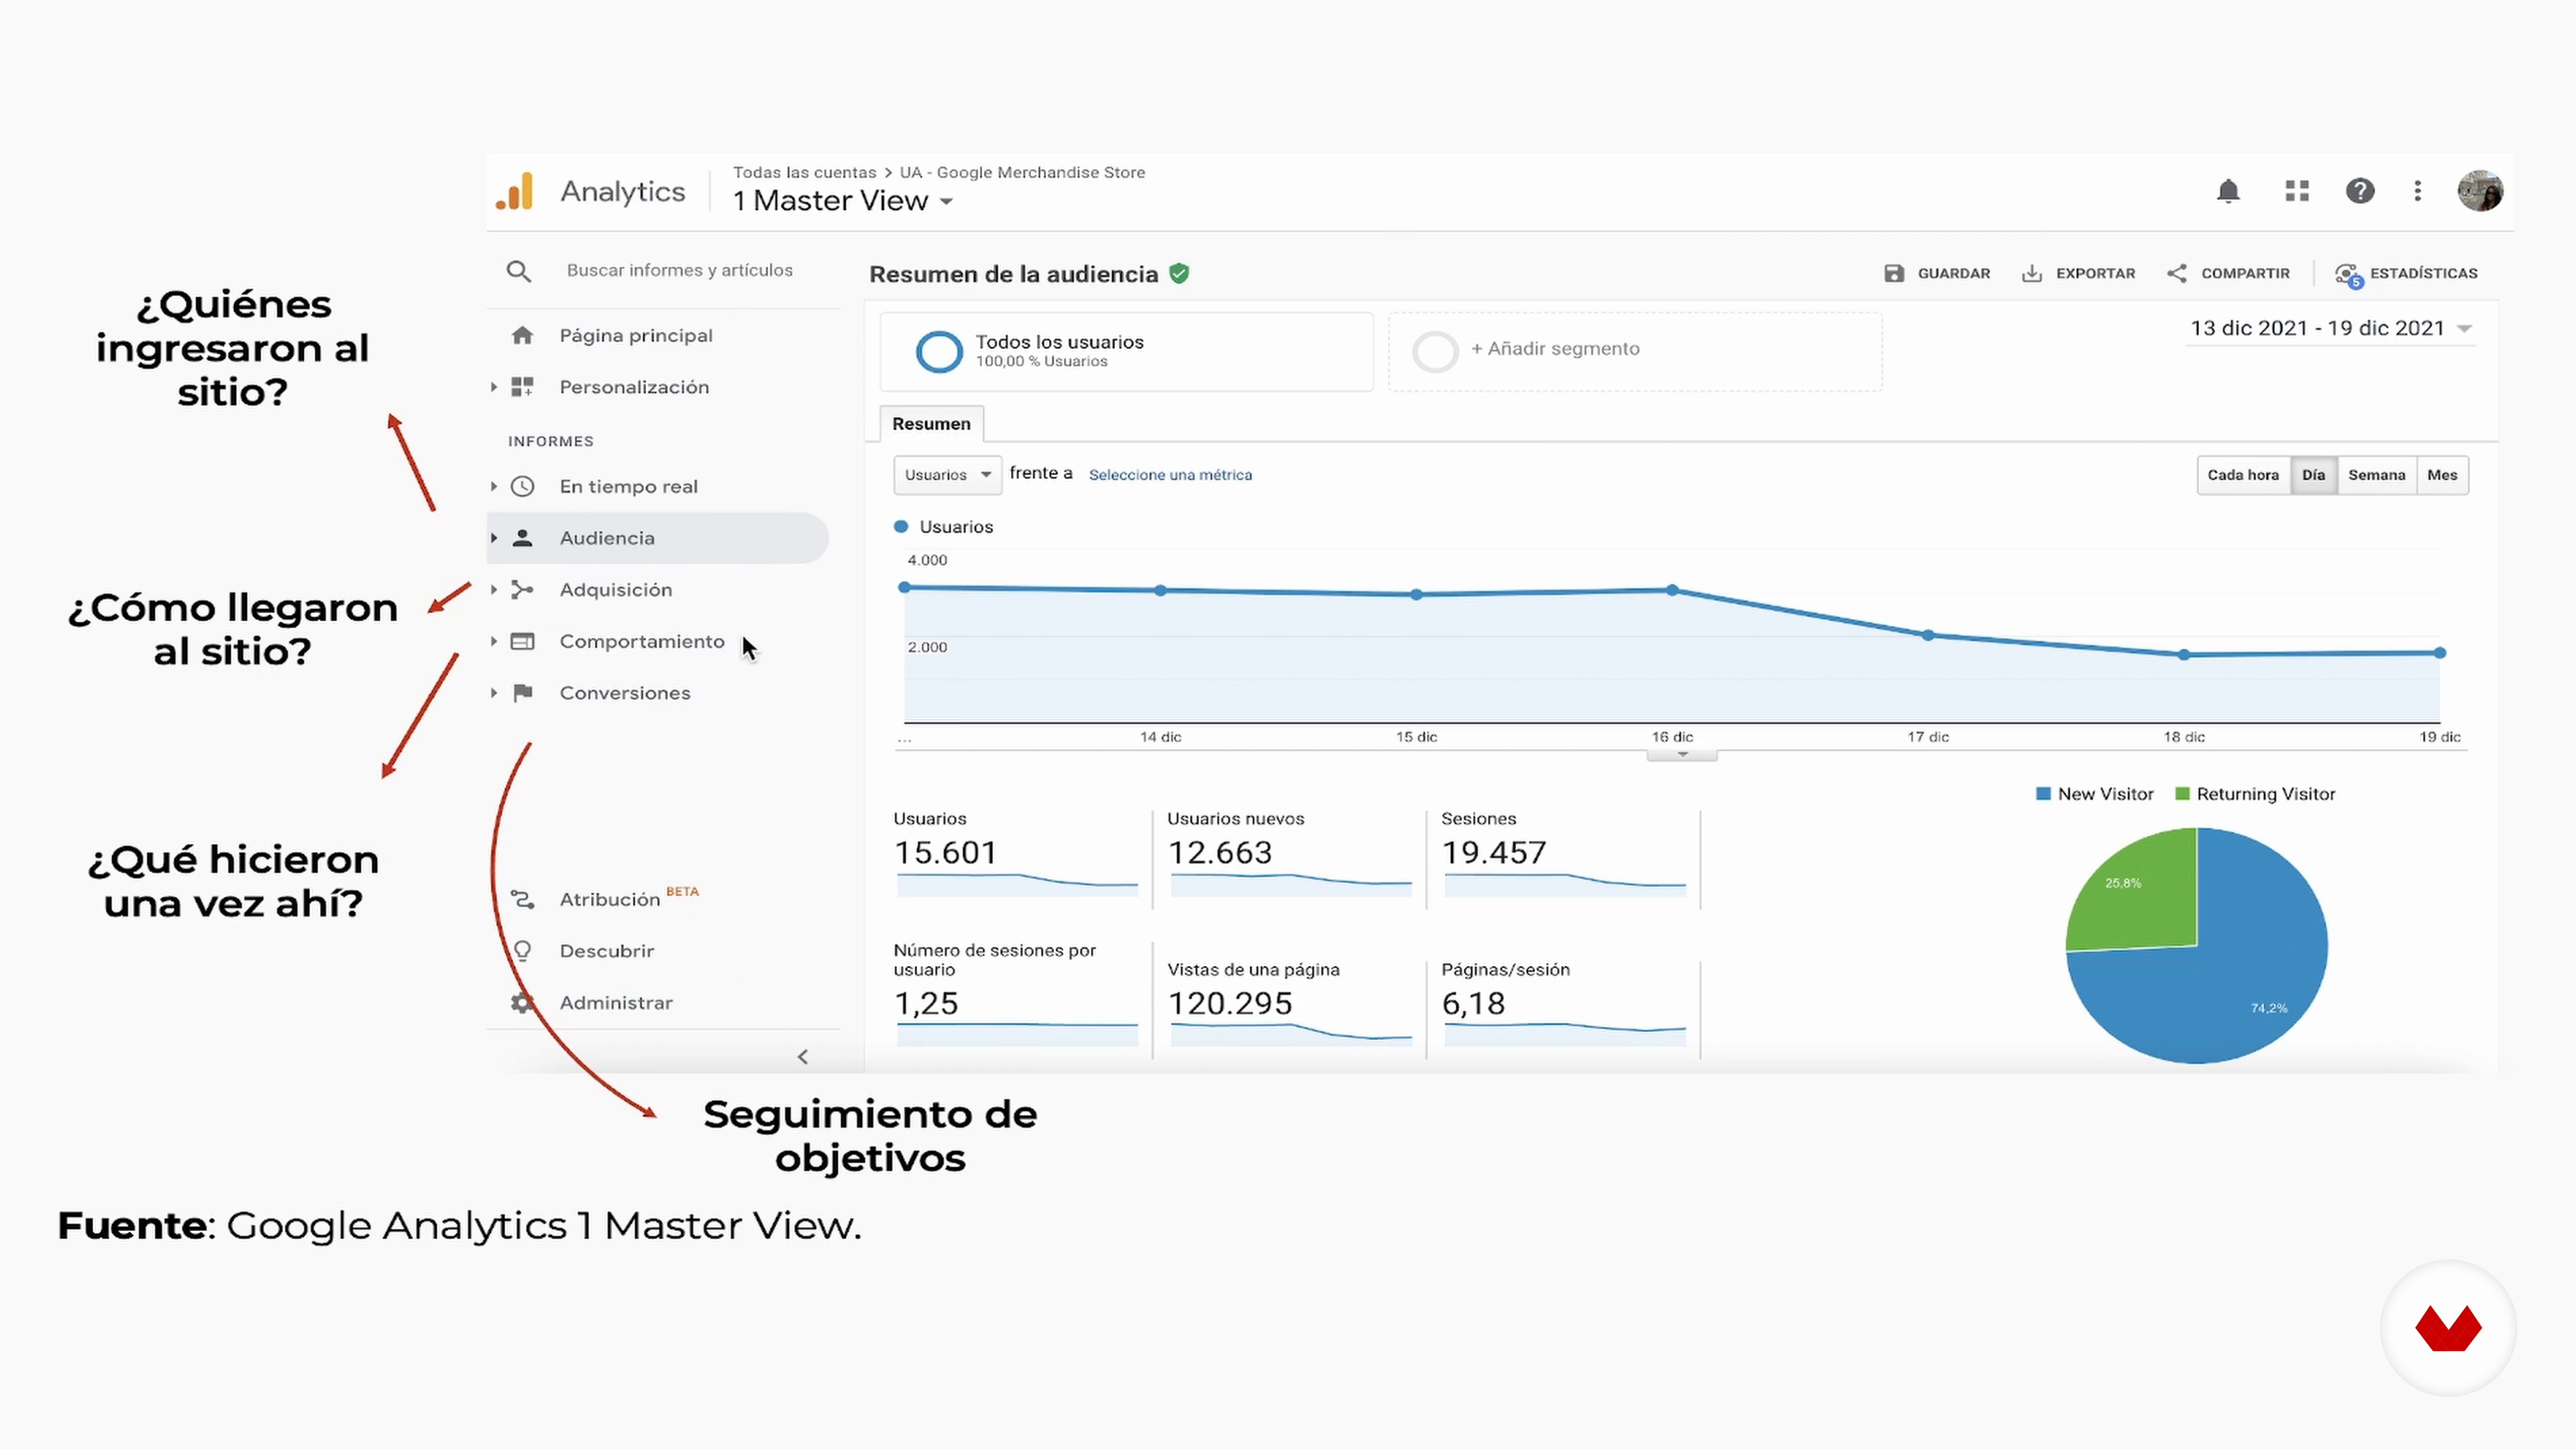
Task: Click the Adquisición branching icon
Action: click(522, 590)
